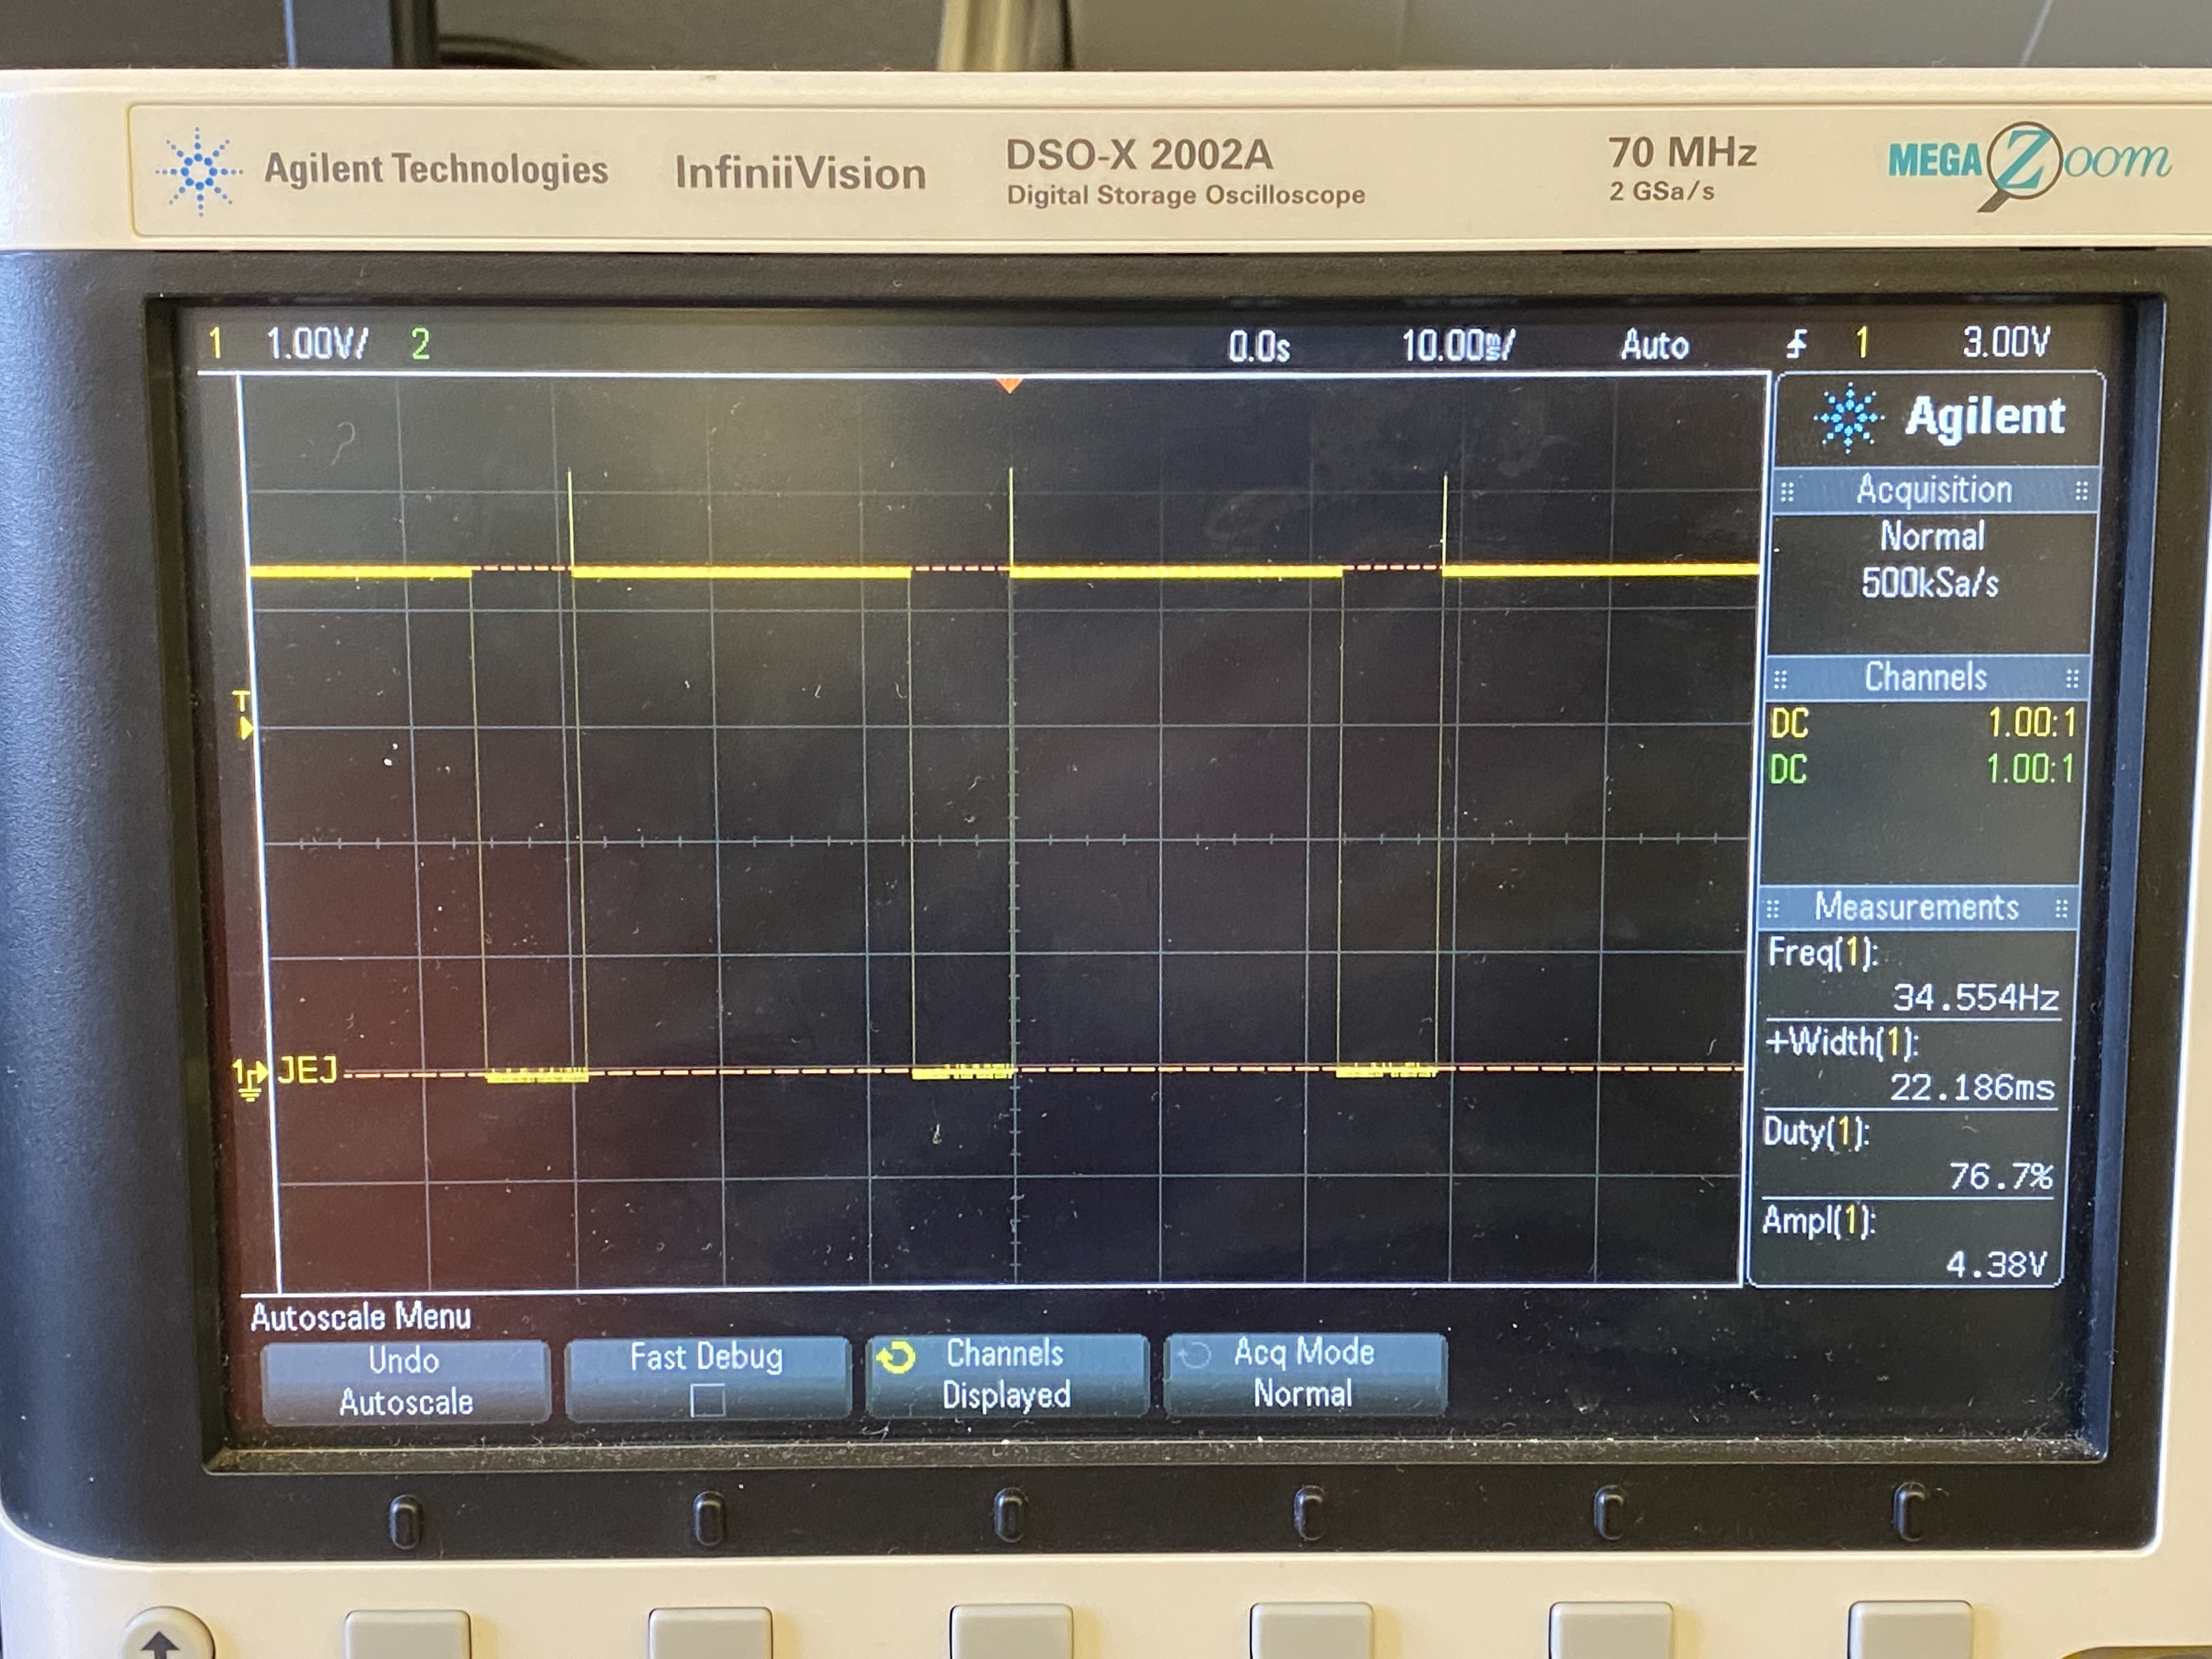Click the Auto trigger mode readout
This screenshot has width=2212, height=1659.
[1655, 346]
